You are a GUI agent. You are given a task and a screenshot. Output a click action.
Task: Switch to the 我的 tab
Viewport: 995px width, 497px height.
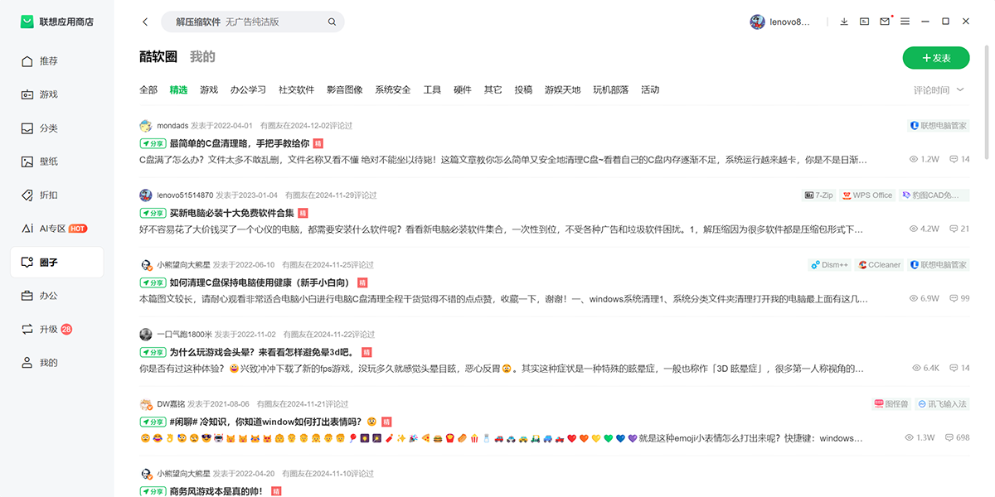pos(202,57)
